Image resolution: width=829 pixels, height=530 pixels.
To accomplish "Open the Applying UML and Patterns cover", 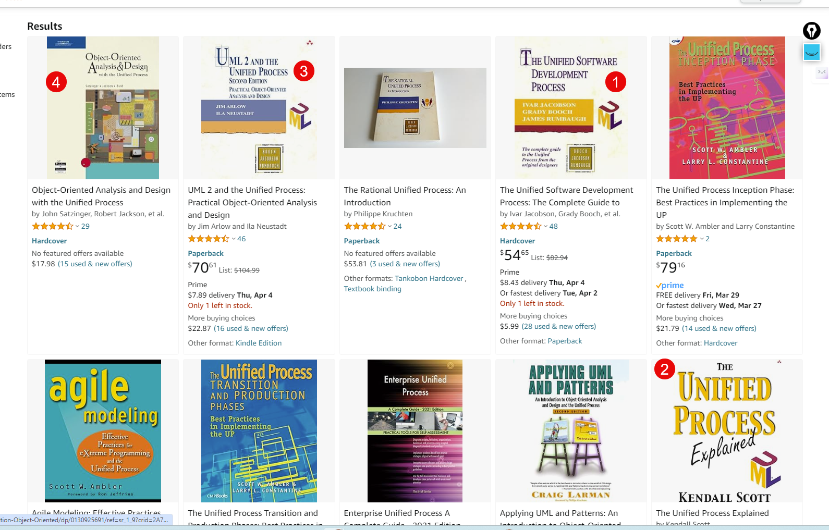I will click(x=571, y=430).
